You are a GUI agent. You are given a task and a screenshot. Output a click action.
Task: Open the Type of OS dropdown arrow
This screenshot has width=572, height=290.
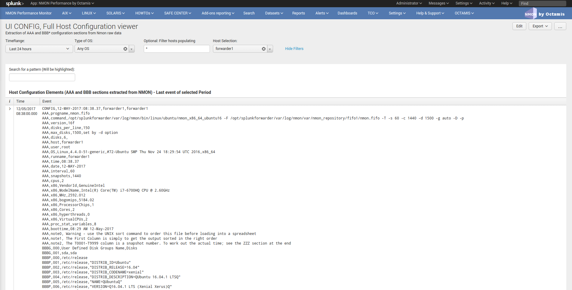pyautogui.click(x=132, y=49)
